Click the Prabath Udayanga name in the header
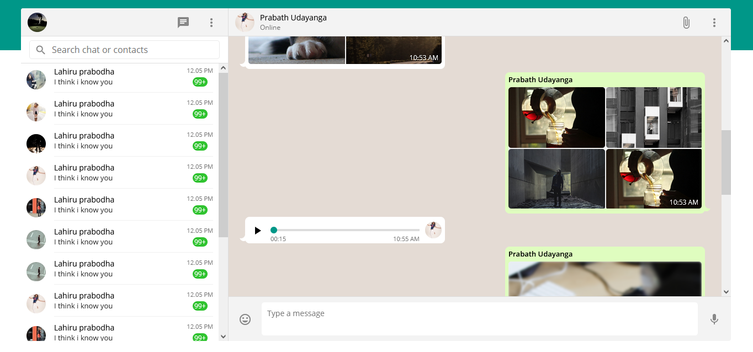753x352 pixels. point(293,18)
